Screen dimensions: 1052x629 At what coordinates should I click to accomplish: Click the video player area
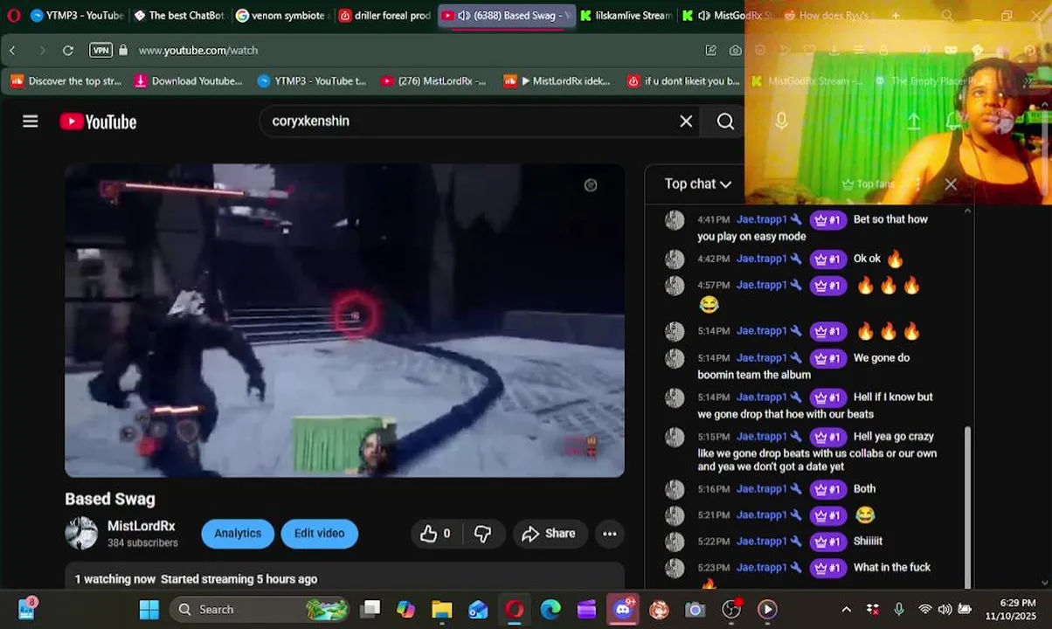tap(344, 320)
